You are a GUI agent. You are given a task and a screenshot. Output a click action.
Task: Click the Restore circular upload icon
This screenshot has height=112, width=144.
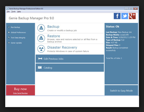tap(41, 38)
